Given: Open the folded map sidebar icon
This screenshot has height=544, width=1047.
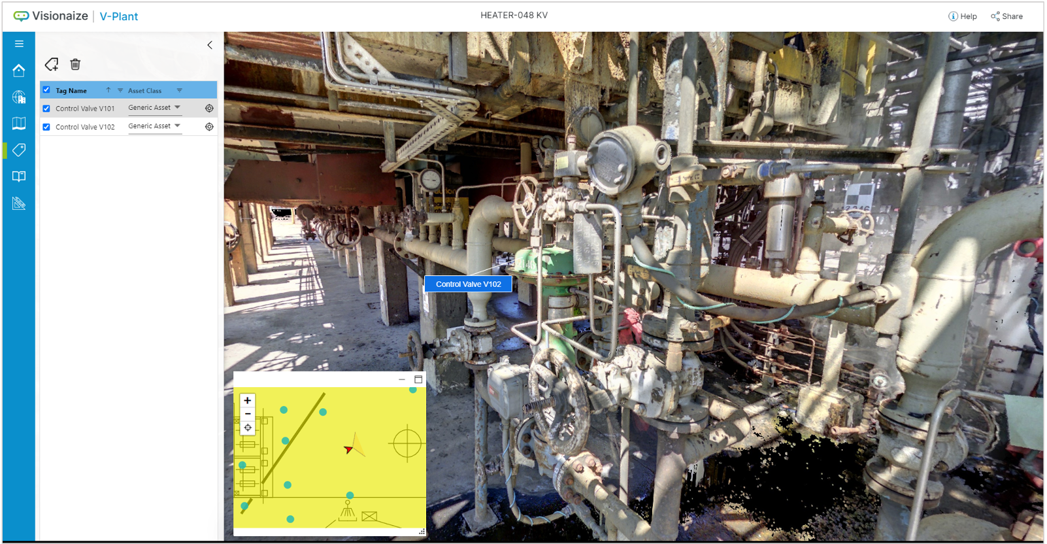Looking at the screenshot, I should point(19,124).
